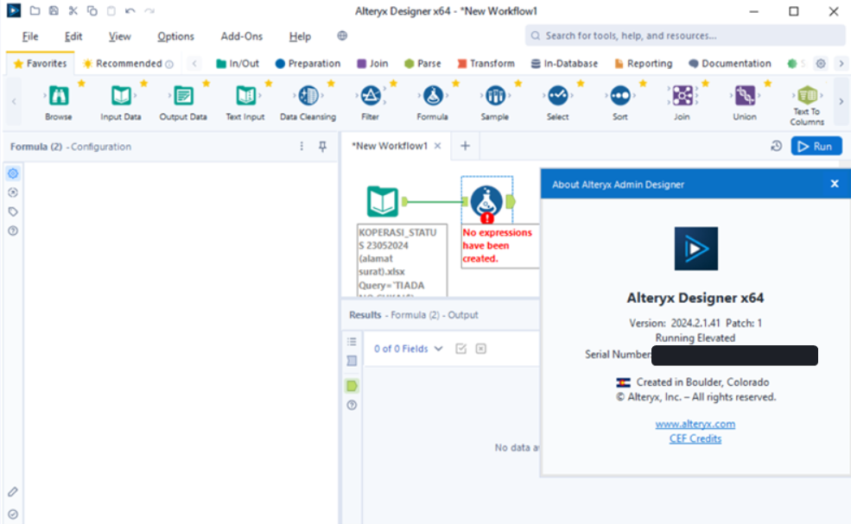
Task: Expand more tool categories with the right chevron
Action: pos(840,63)
